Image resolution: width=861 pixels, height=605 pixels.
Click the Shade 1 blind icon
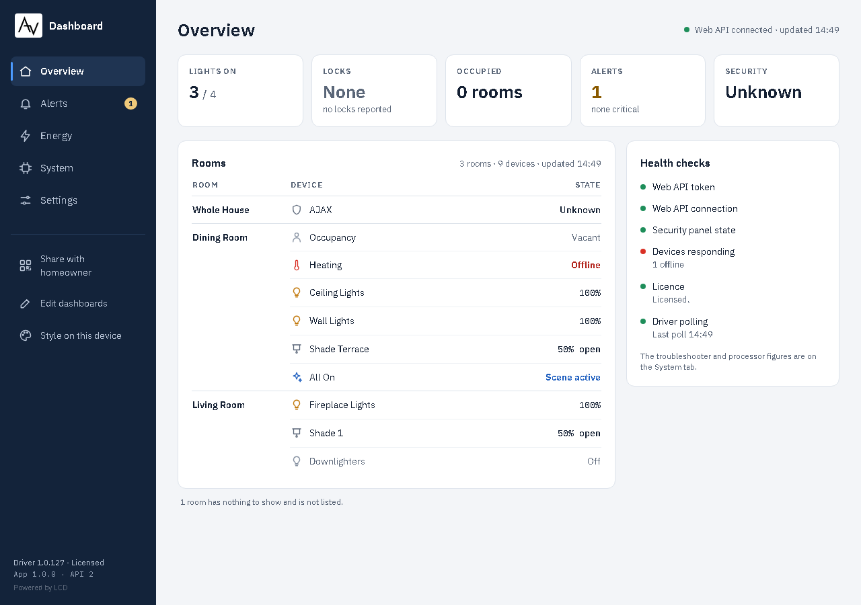(x=297, y=433)
